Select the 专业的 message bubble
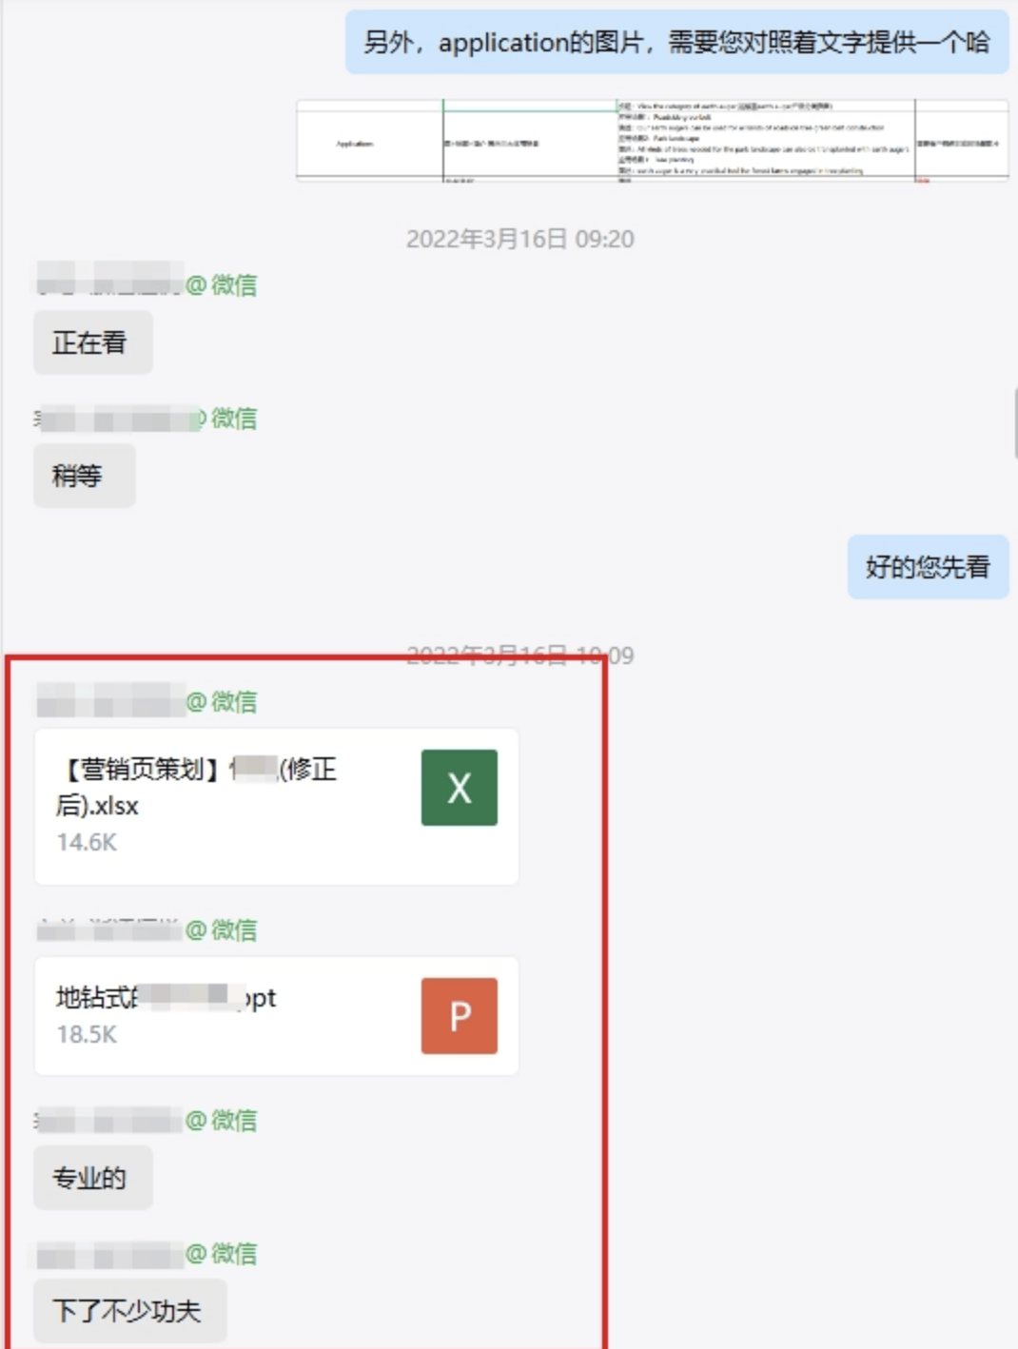 coord(93,1179)
